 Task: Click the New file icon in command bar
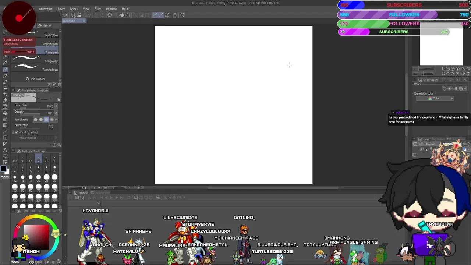(74, 15)
